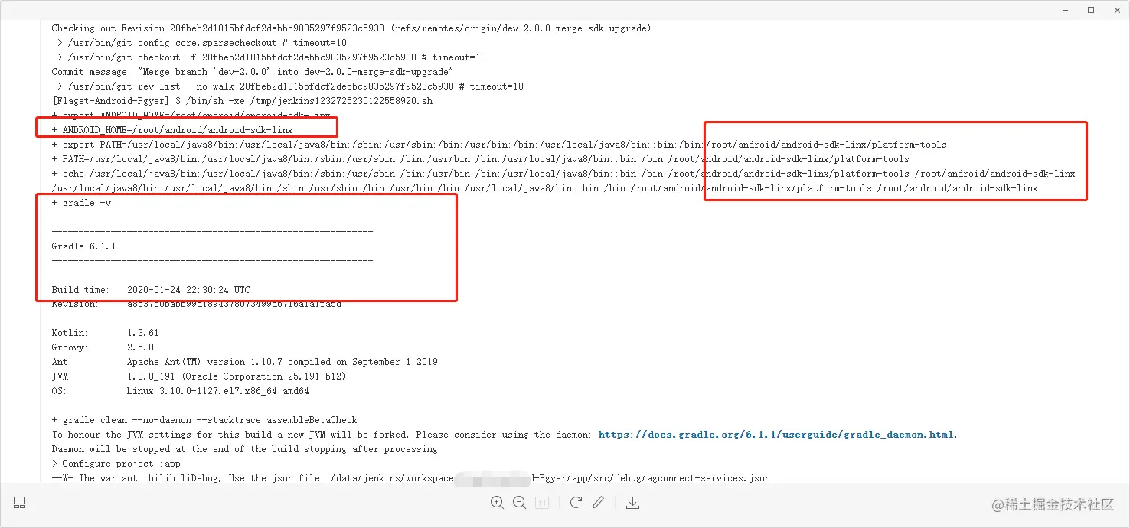
Task: Click the 'git checkout -f' command line
Action: 271,57
